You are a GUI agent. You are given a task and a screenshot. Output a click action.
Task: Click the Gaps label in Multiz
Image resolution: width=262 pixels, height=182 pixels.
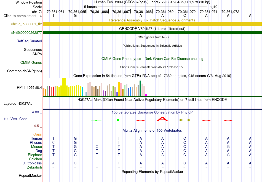pos(38,134)
